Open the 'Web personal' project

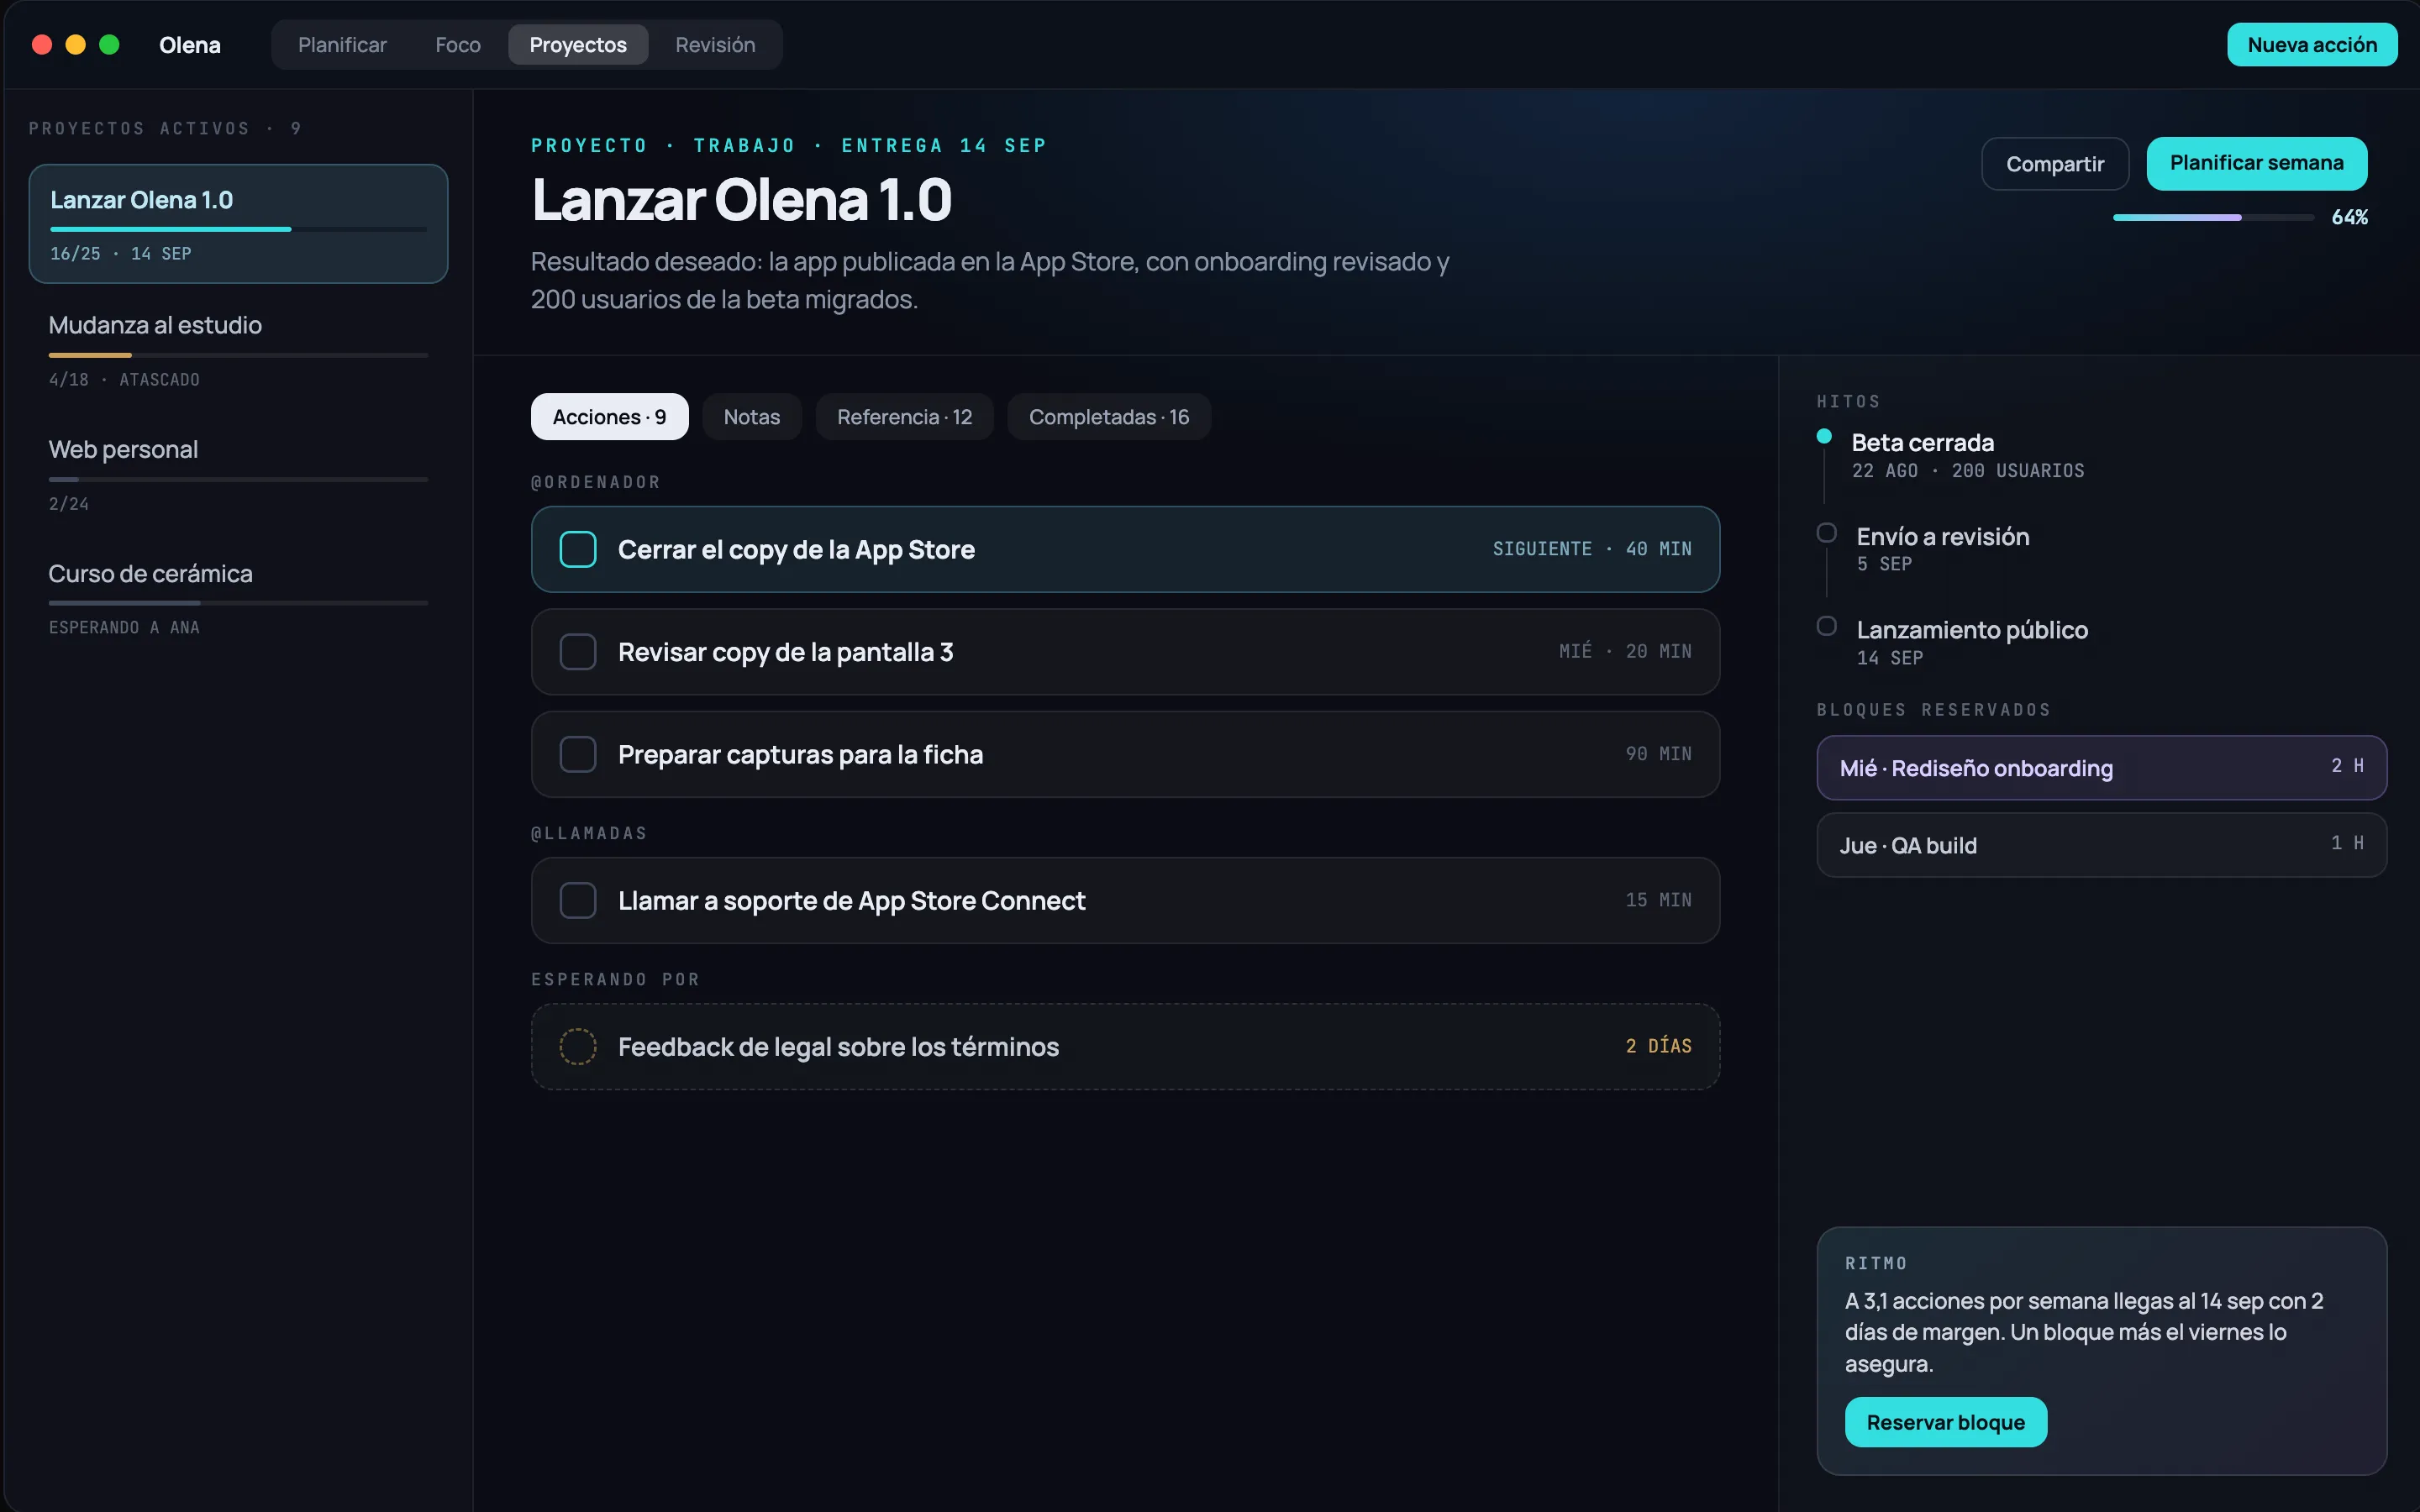pos(238,475)
